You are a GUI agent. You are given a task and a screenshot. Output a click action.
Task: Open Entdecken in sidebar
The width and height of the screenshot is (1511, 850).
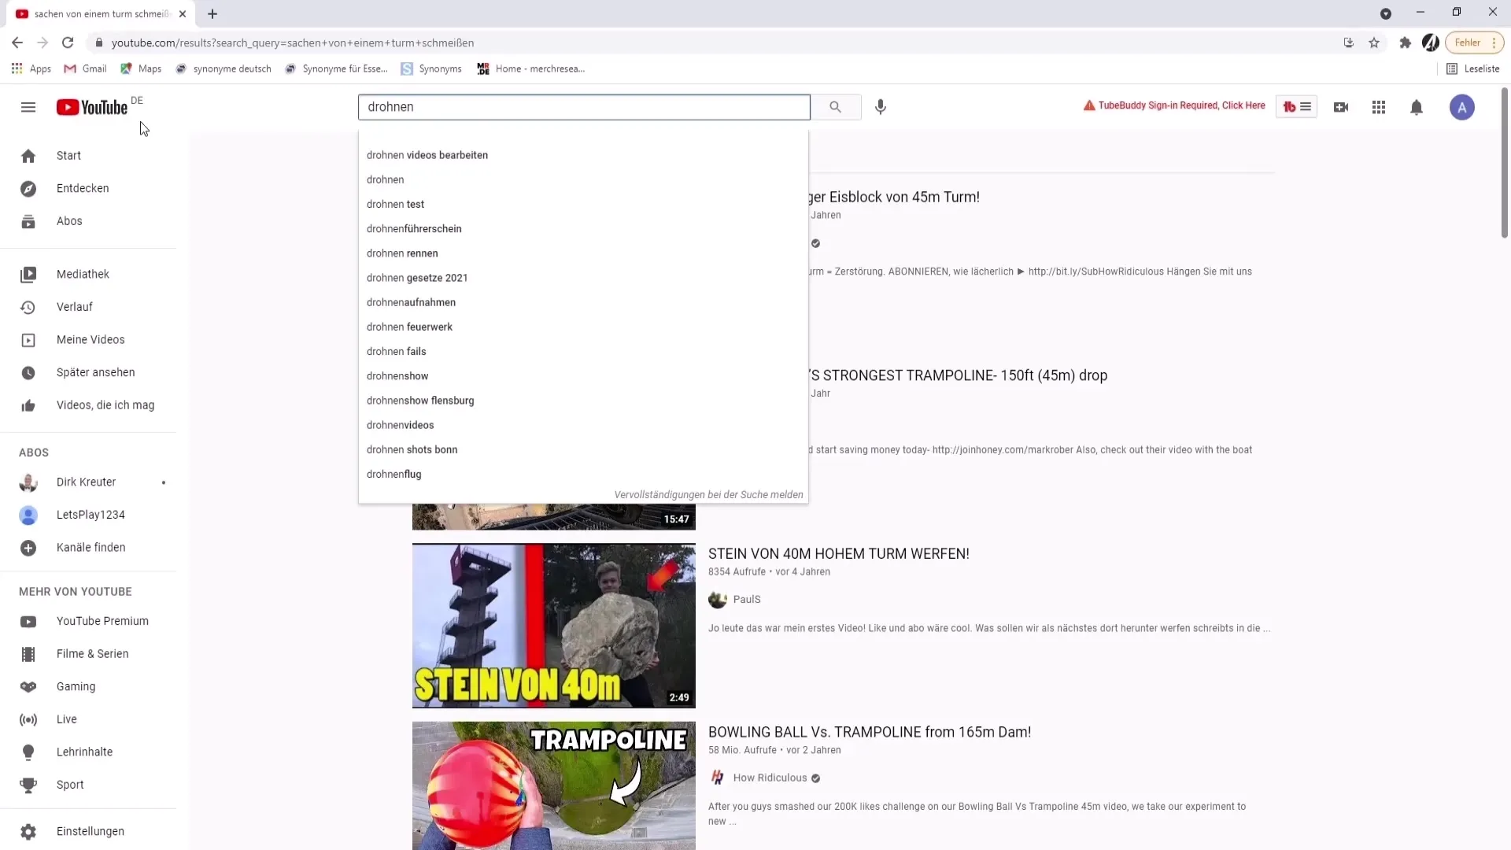pos(88,189)
